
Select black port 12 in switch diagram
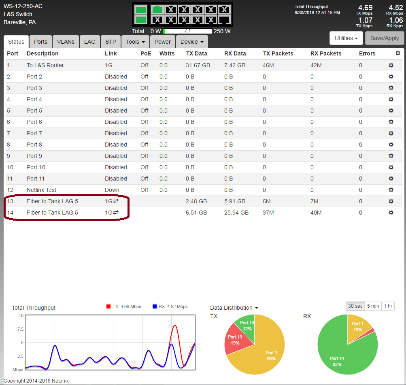tap(224, 19)
